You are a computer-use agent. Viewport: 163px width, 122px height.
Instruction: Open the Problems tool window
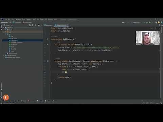[31, 101]
